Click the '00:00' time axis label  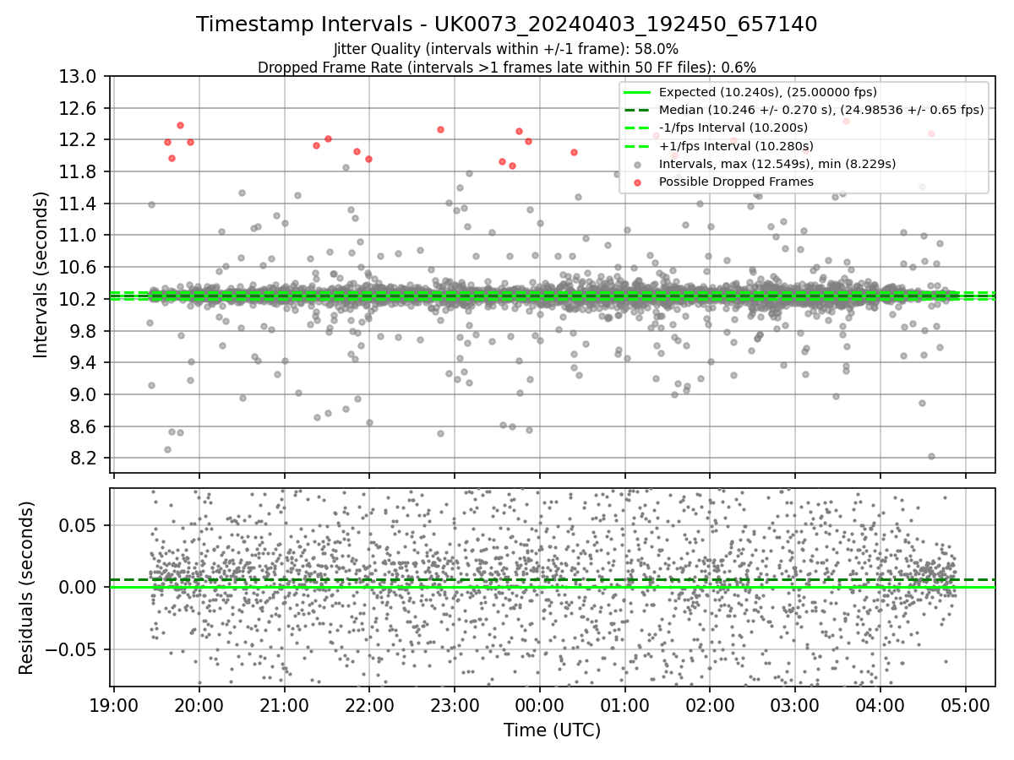tap(540, 705)
